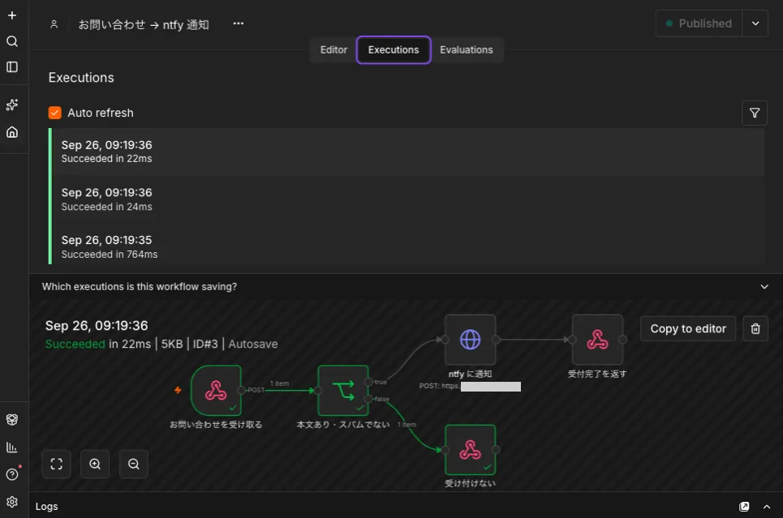Screen dimensions: 783x518
Task: Delete this execution with the trash icon
Action: tap(755, 328)
